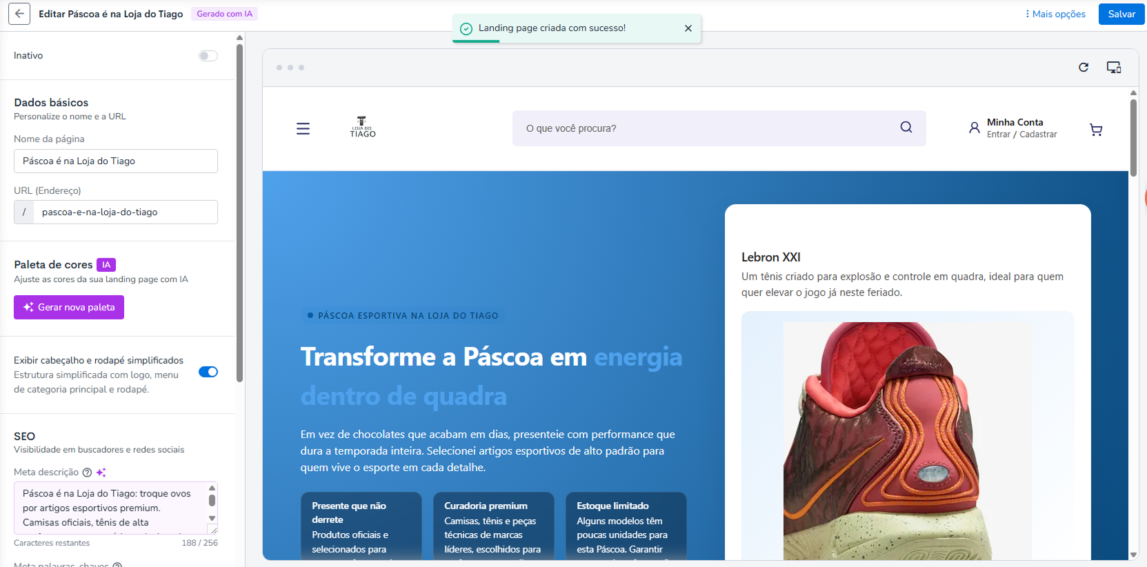The height and width of the screenshot is (567, 1147).
Task: Click the 188 / 256 character counter
Action: click(x=200, y=543)
